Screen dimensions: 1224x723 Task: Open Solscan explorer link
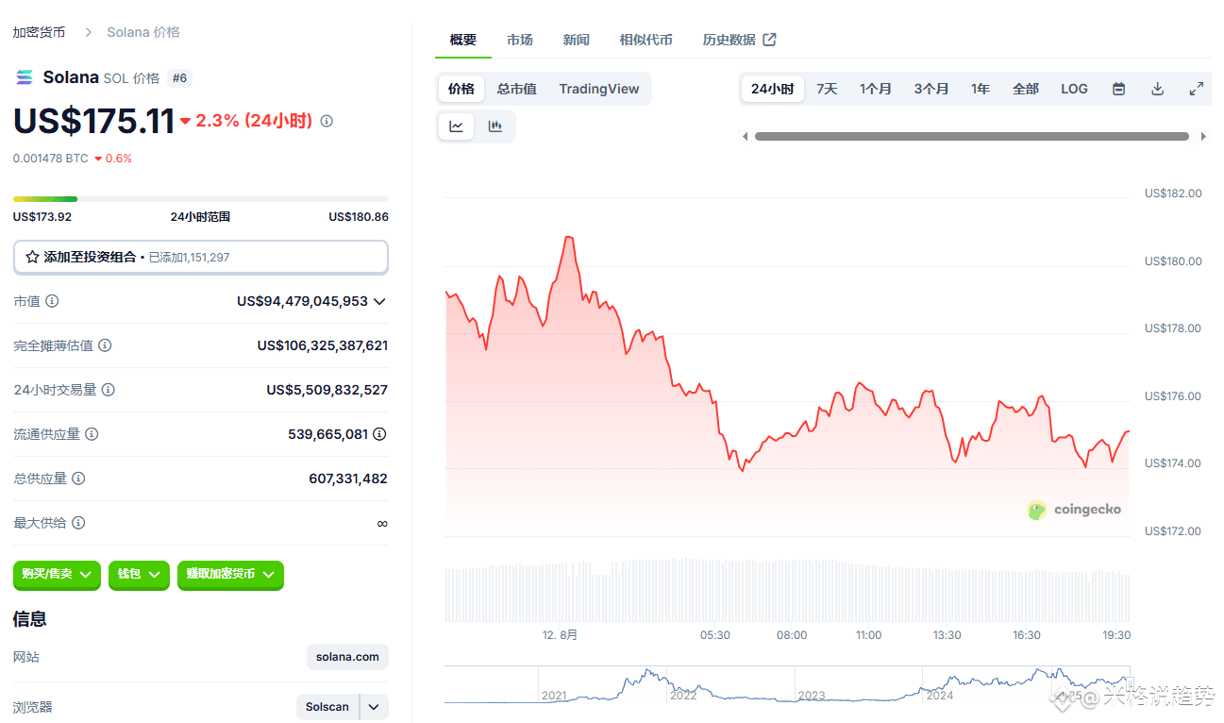(327, 707)
